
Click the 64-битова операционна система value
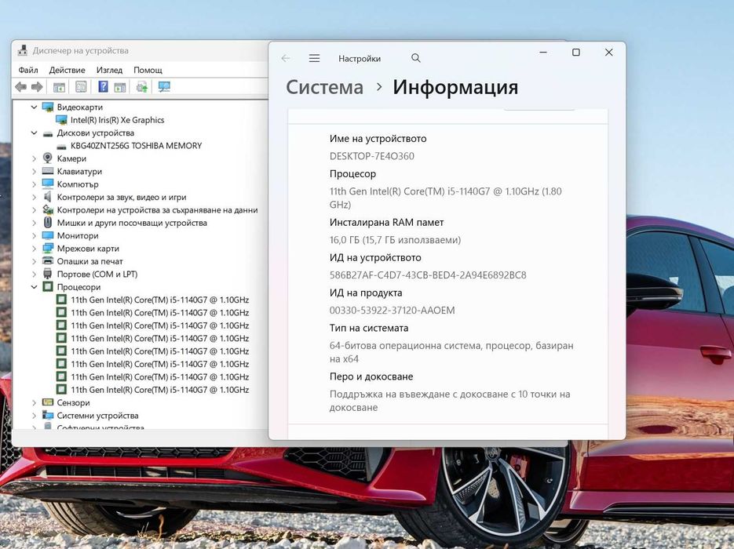point(451,352)
